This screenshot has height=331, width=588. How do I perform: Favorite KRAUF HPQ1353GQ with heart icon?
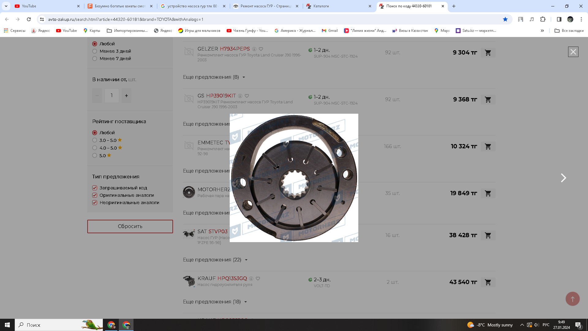(x=258, y=279)
